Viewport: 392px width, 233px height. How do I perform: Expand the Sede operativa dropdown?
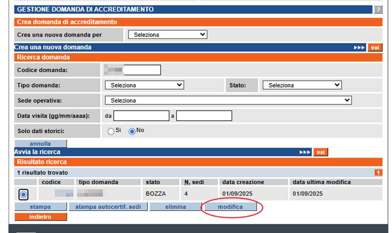pos(228,100)
